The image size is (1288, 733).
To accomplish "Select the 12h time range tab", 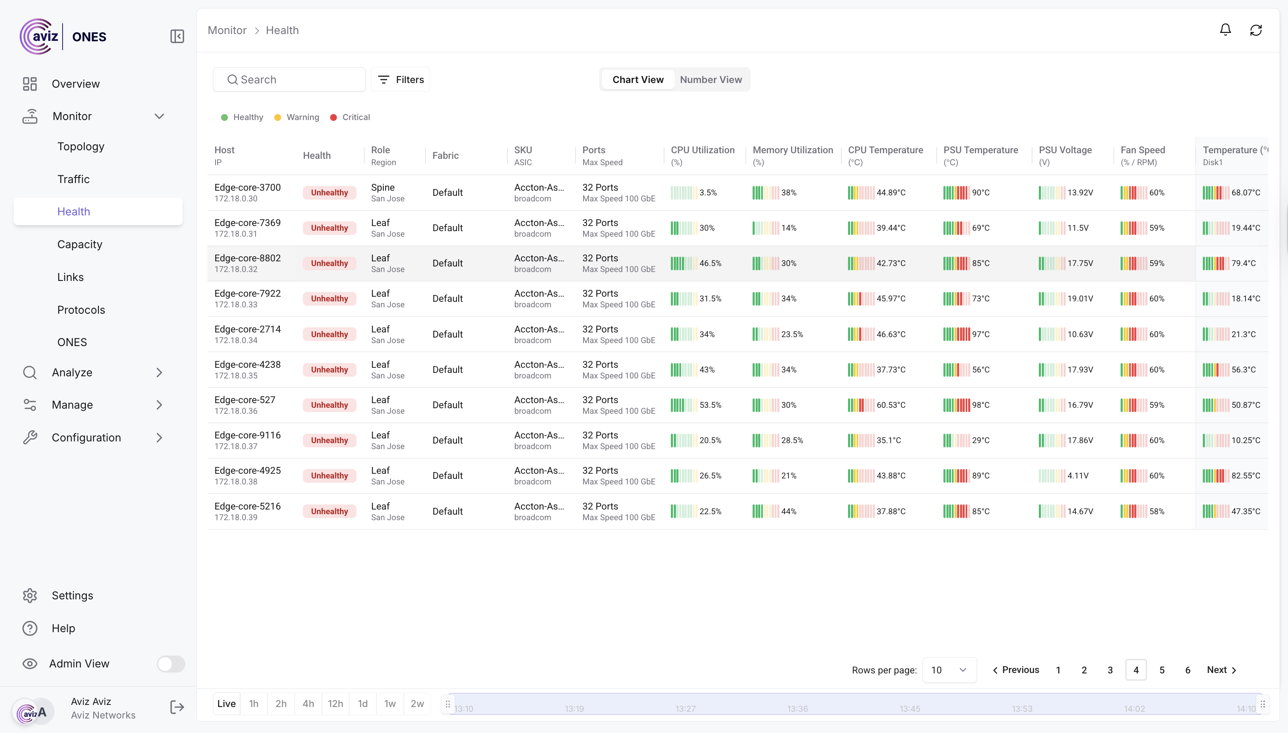I will (336, 704).
